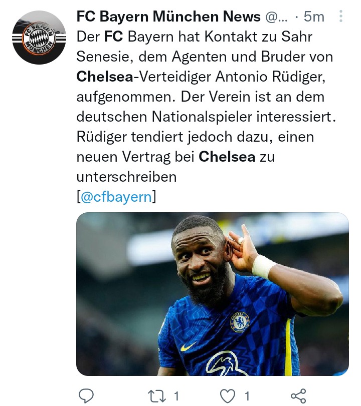Retweet this post using the retweet icon
Screen dimensions: 361x406
coord(156,396)
